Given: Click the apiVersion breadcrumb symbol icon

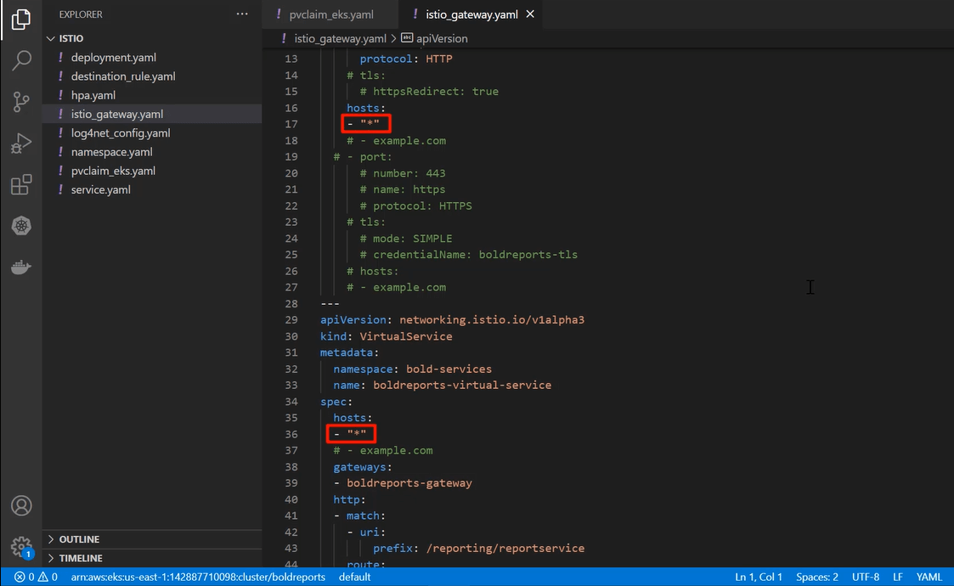Looking at the screenshot, I should click(406, 37).
